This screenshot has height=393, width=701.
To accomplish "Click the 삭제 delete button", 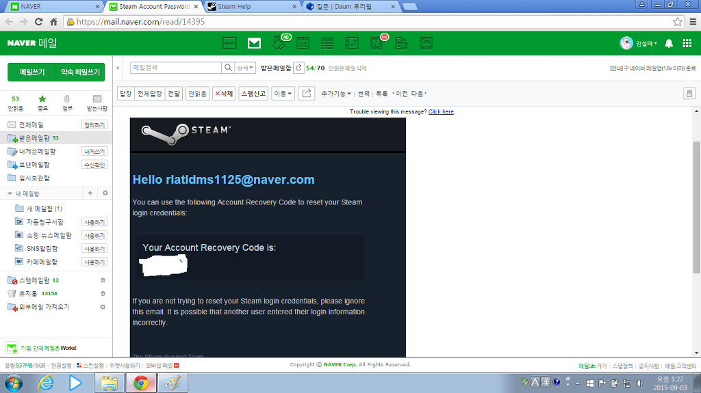I will tap(224, 94).
